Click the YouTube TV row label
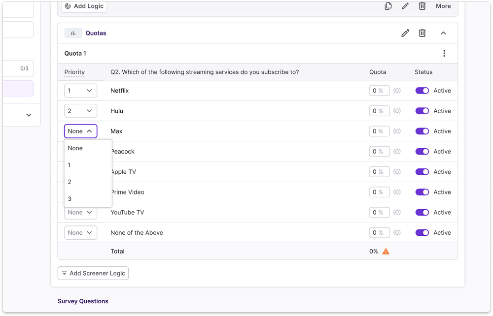 [x=127, y=213]
